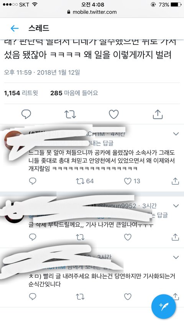Open the 1,154 리트윗 list
The height and width of the screenshot is (327, 184).
(x=21, y=93)
